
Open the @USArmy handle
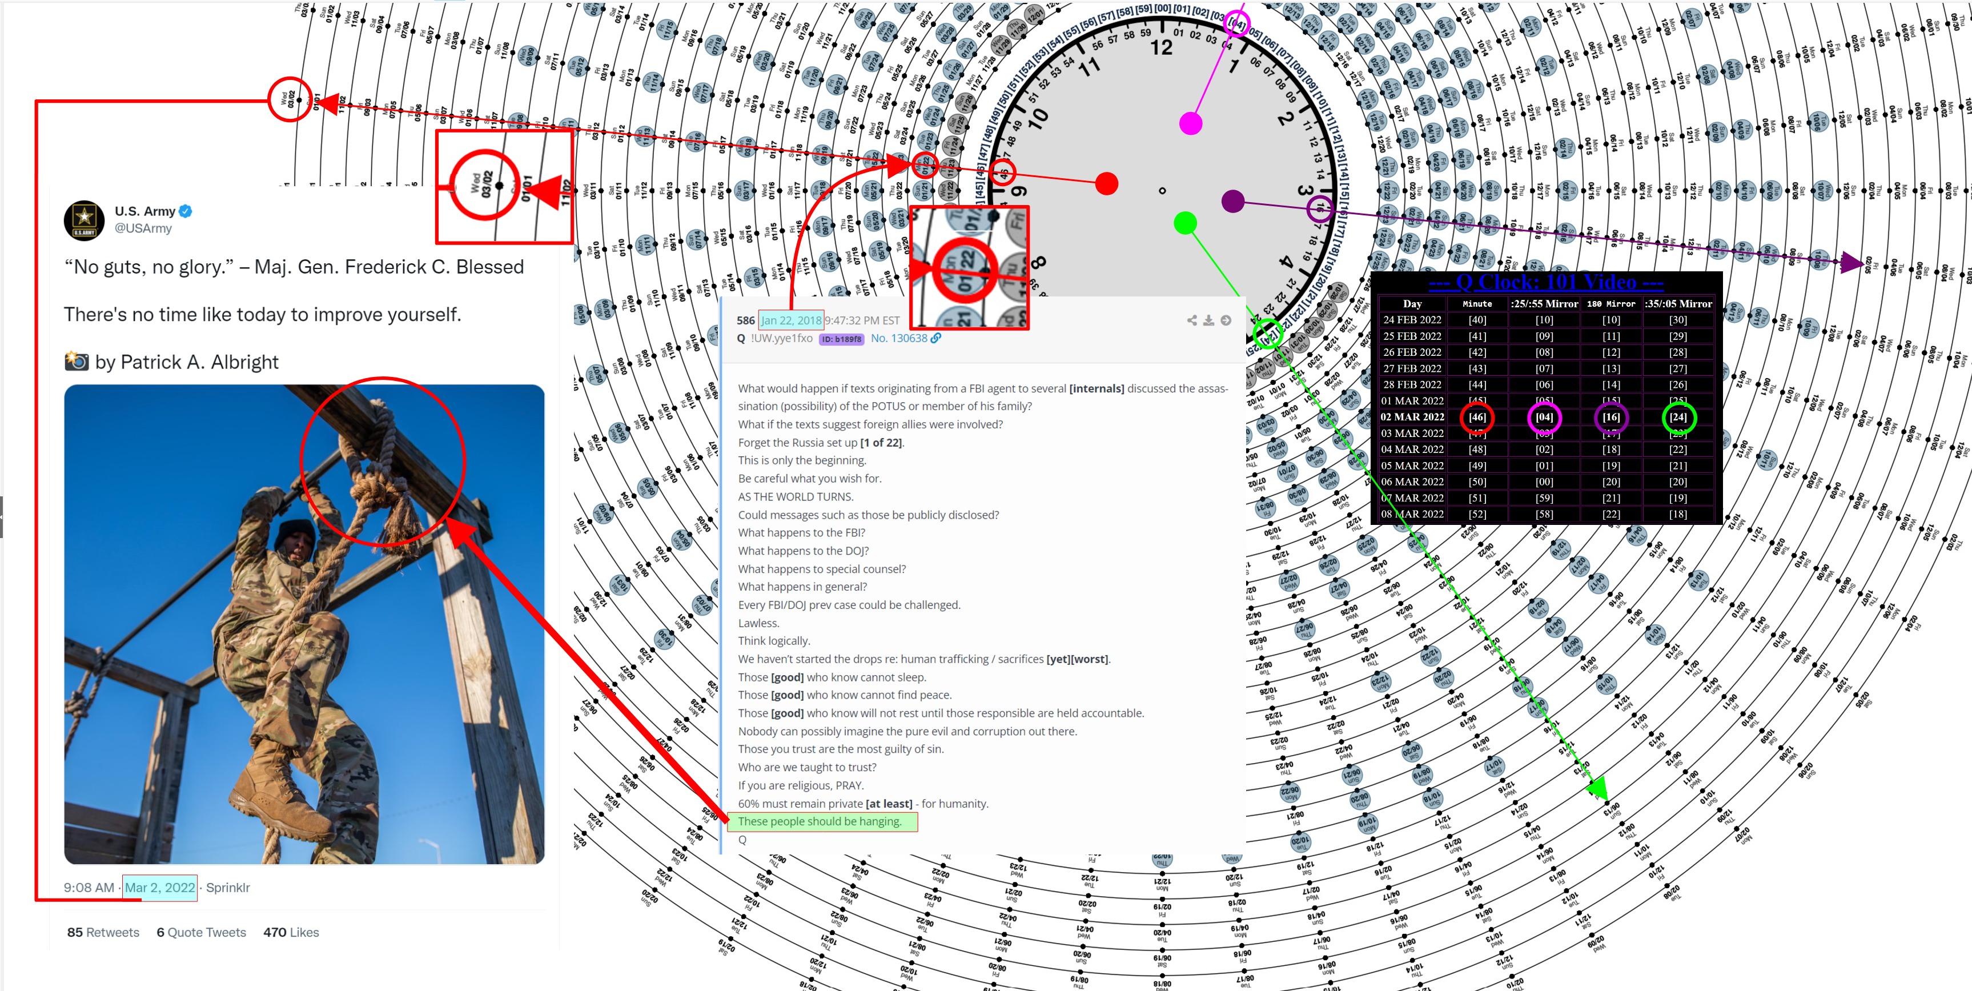tap(143, 228)
